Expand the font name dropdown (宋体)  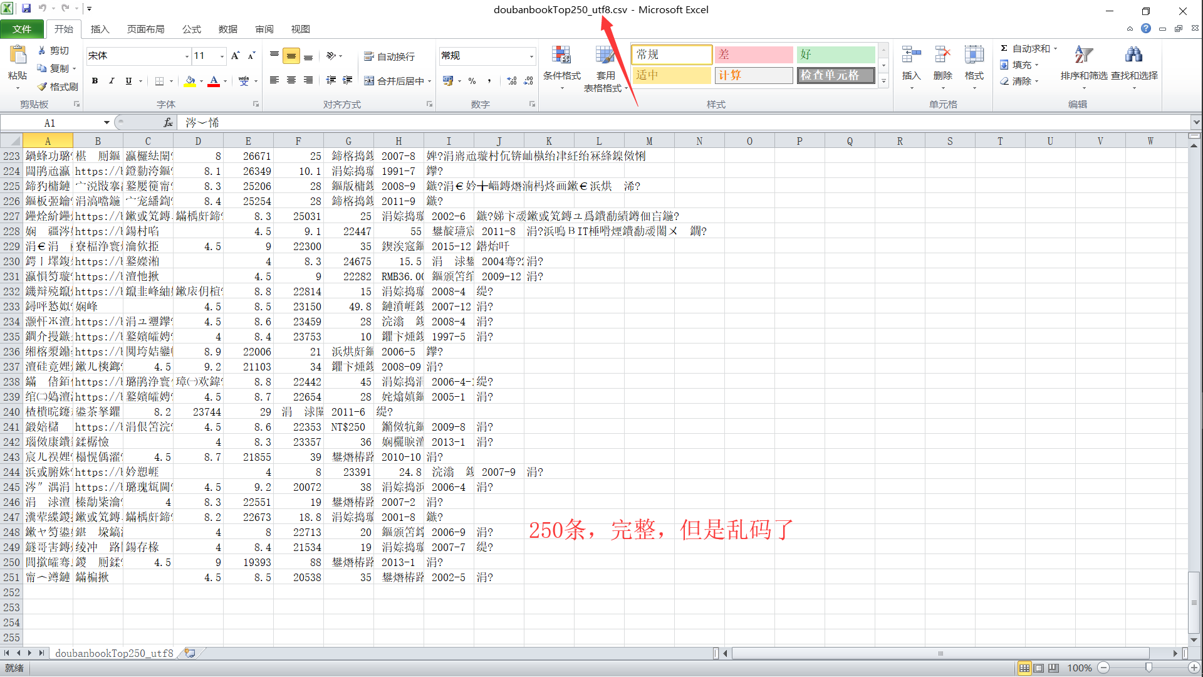click(187, 56)
